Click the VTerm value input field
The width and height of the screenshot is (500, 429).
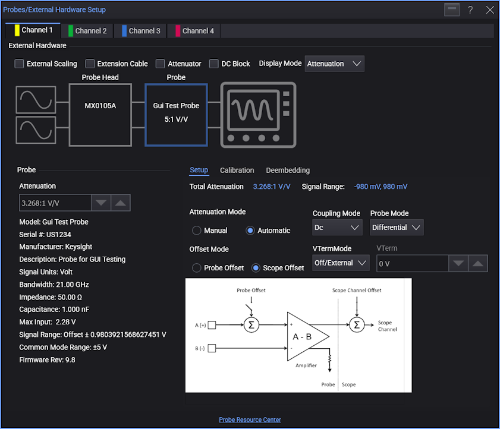coord(411,263)
